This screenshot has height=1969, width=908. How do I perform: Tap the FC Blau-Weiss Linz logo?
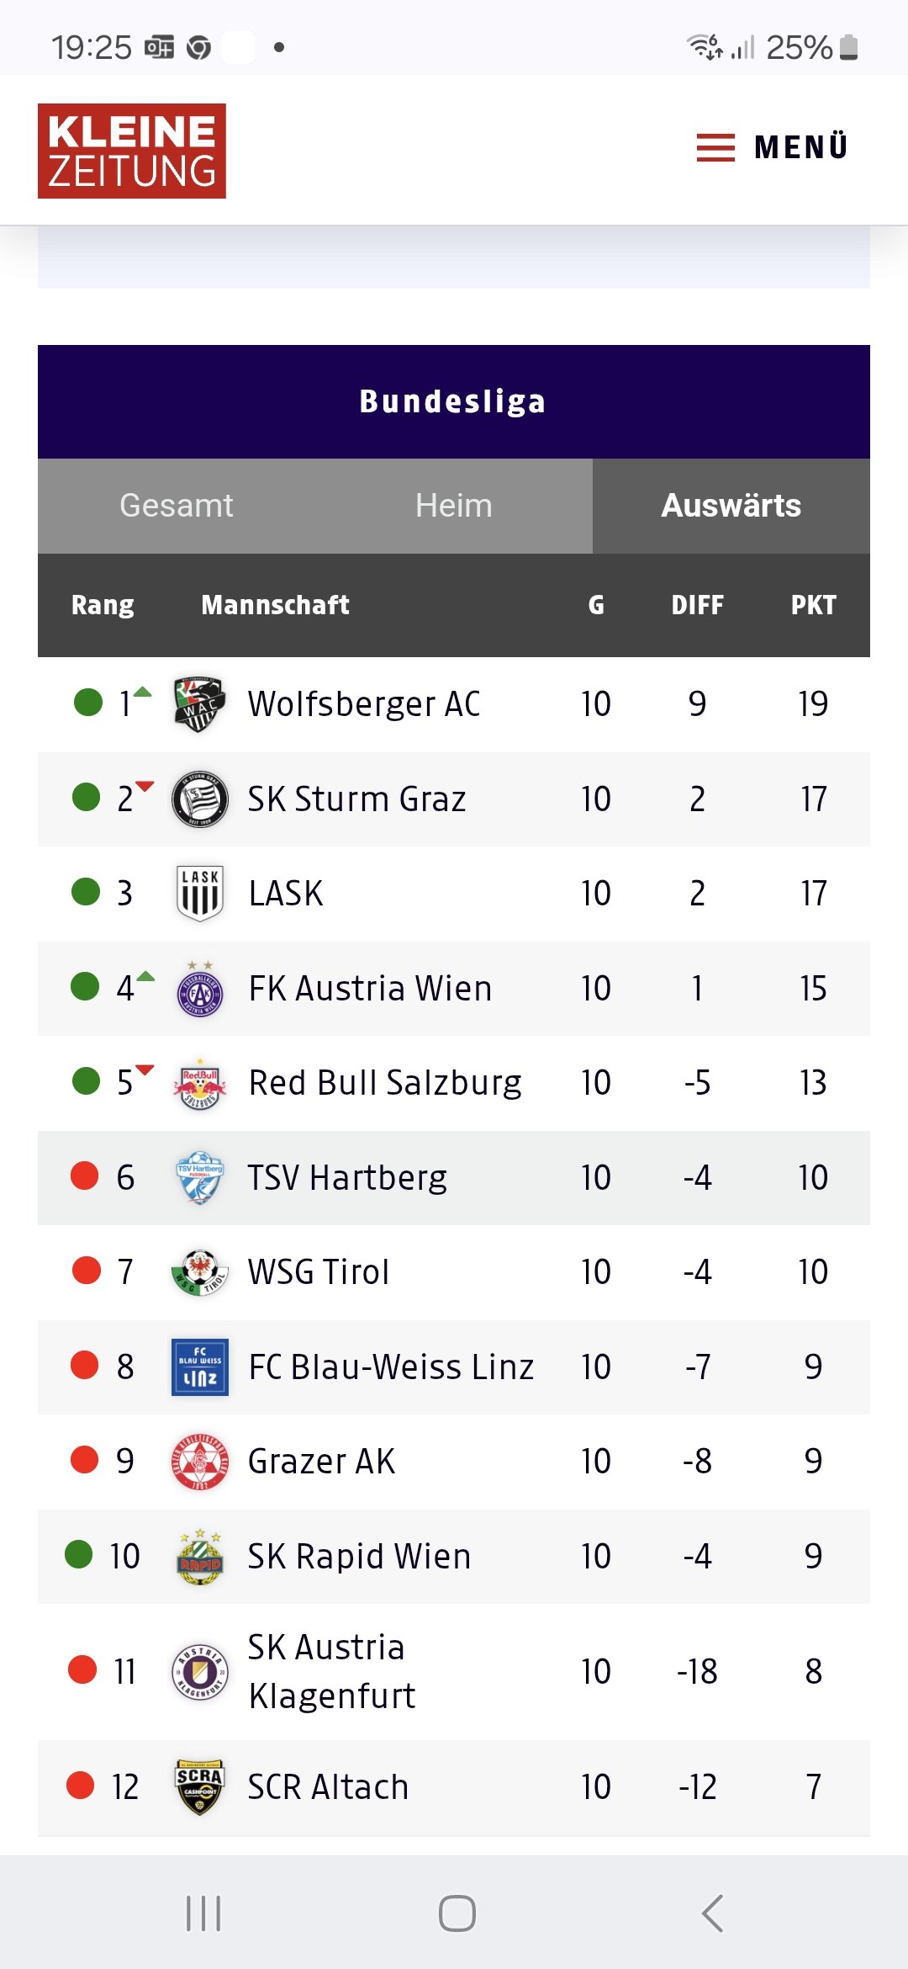[x=200, y=1367]
